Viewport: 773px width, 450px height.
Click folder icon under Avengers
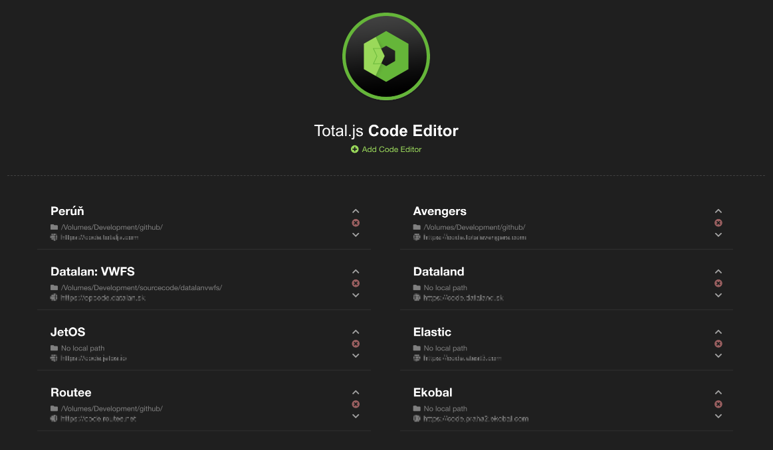(417, 228)
